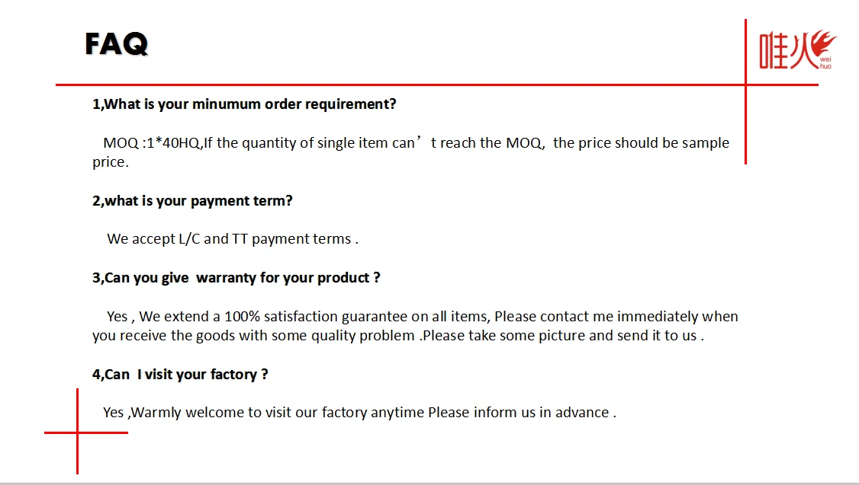Select the factory visit question heading
The image size is (859, 485).
[180, 375]
